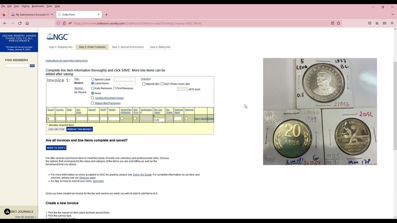
Task: Go back with the browser back arrow
Action: pos(5,23)
